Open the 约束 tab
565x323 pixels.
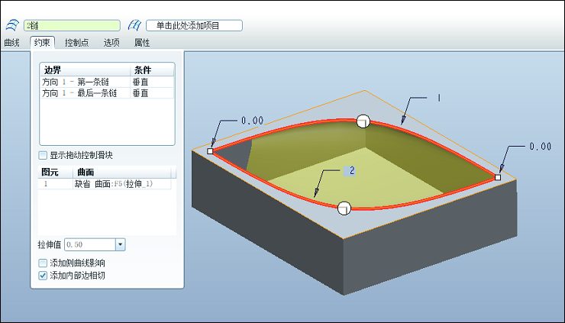(x=42, y=43)
